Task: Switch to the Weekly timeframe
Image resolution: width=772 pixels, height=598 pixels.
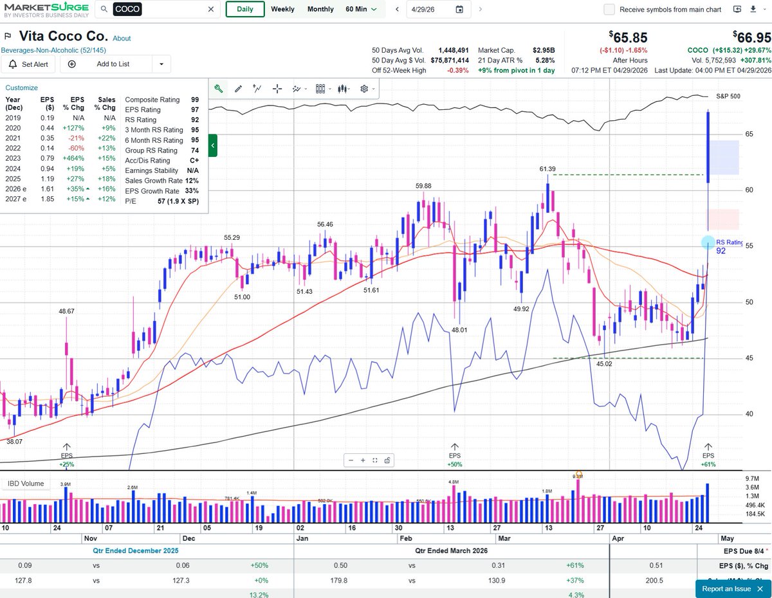Action: tap(282, 9)
